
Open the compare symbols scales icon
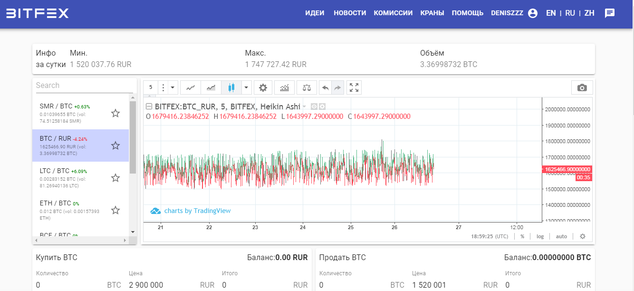coord(307,87)
